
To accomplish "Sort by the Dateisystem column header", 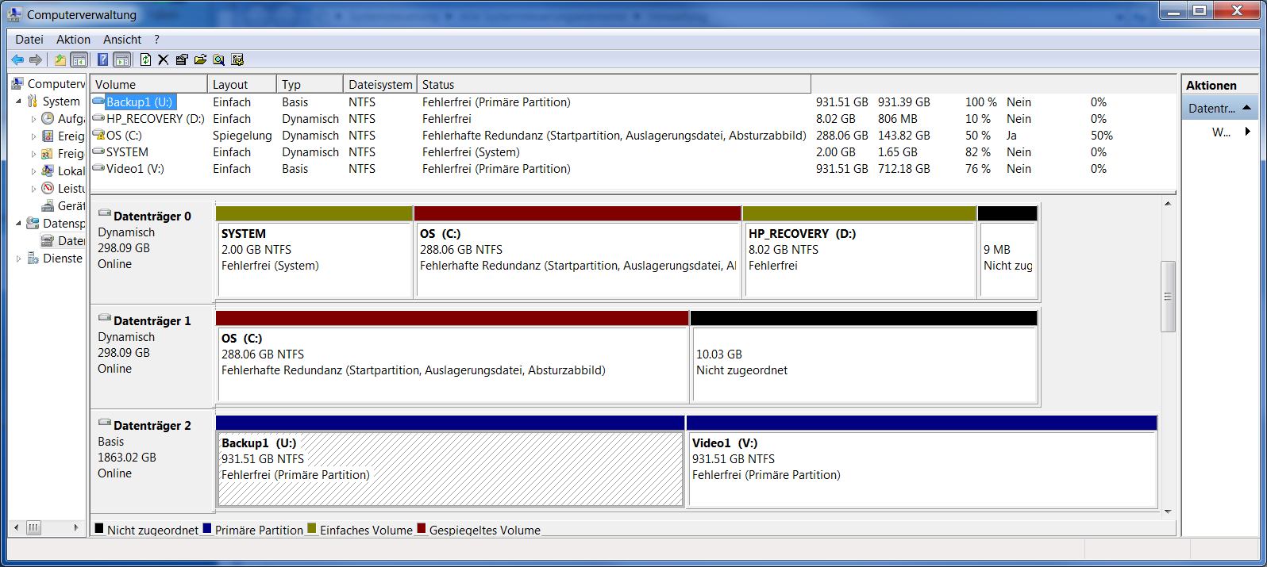I will tap(380, 84).
